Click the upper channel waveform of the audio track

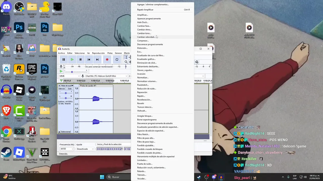(96, 99)
